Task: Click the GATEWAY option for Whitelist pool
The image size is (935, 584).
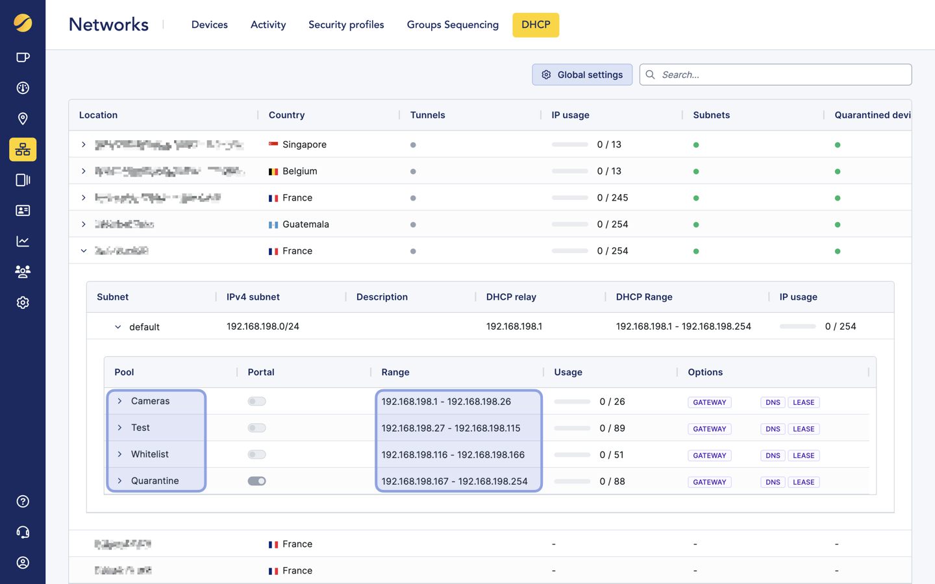Action: [710, 455]
